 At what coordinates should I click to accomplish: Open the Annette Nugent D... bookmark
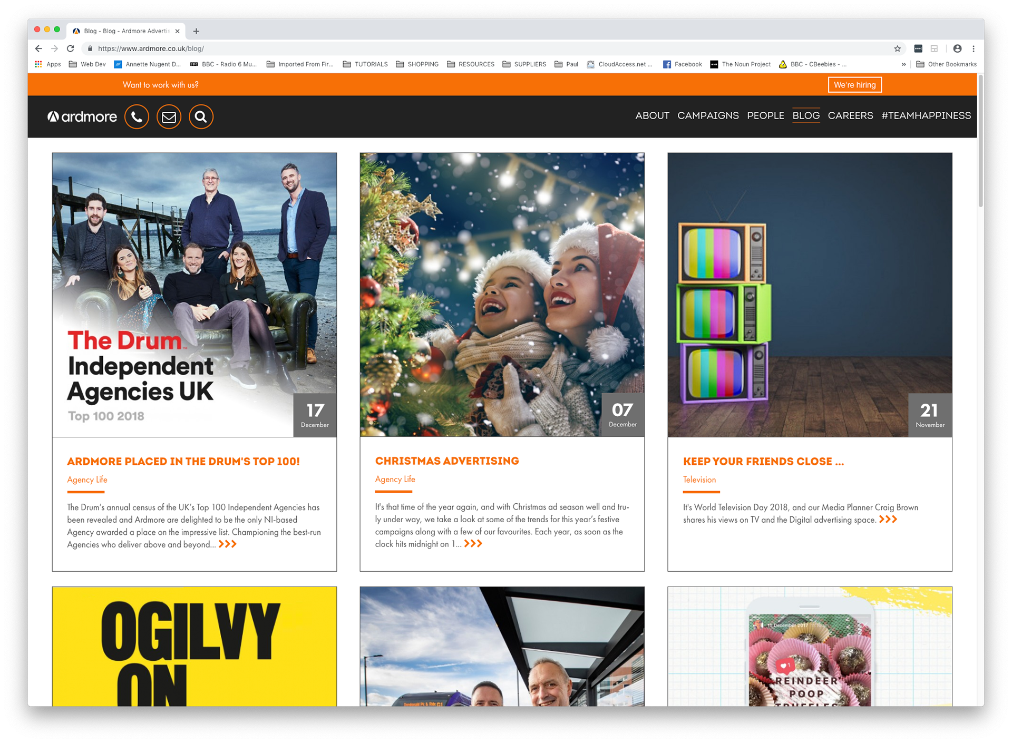148,64
